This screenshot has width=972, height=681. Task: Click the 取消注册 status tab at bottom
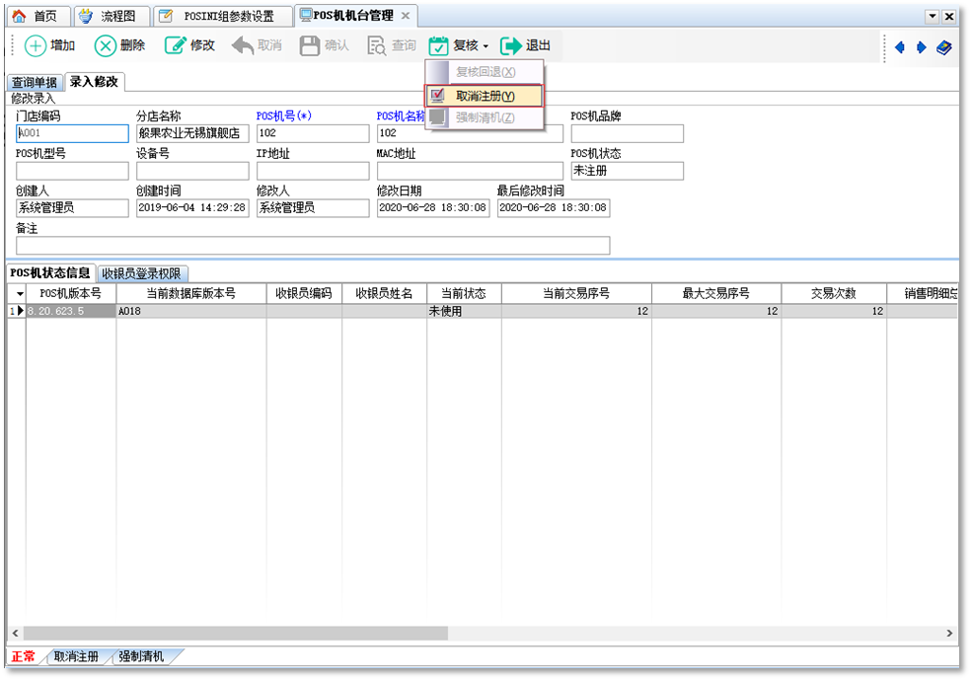pos(76,656)
